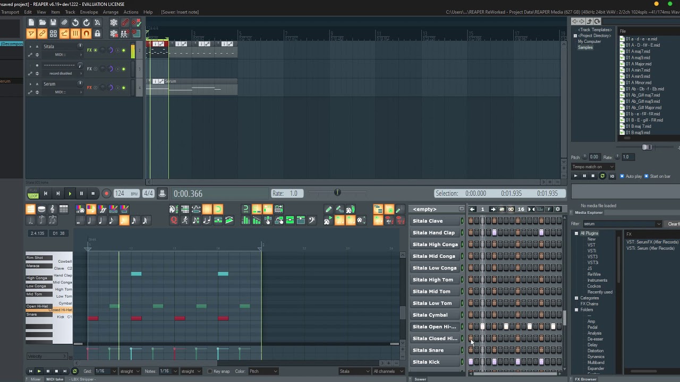
Task: Select VSTi: Serum (Xfer Records) entry
Action: 650,248
